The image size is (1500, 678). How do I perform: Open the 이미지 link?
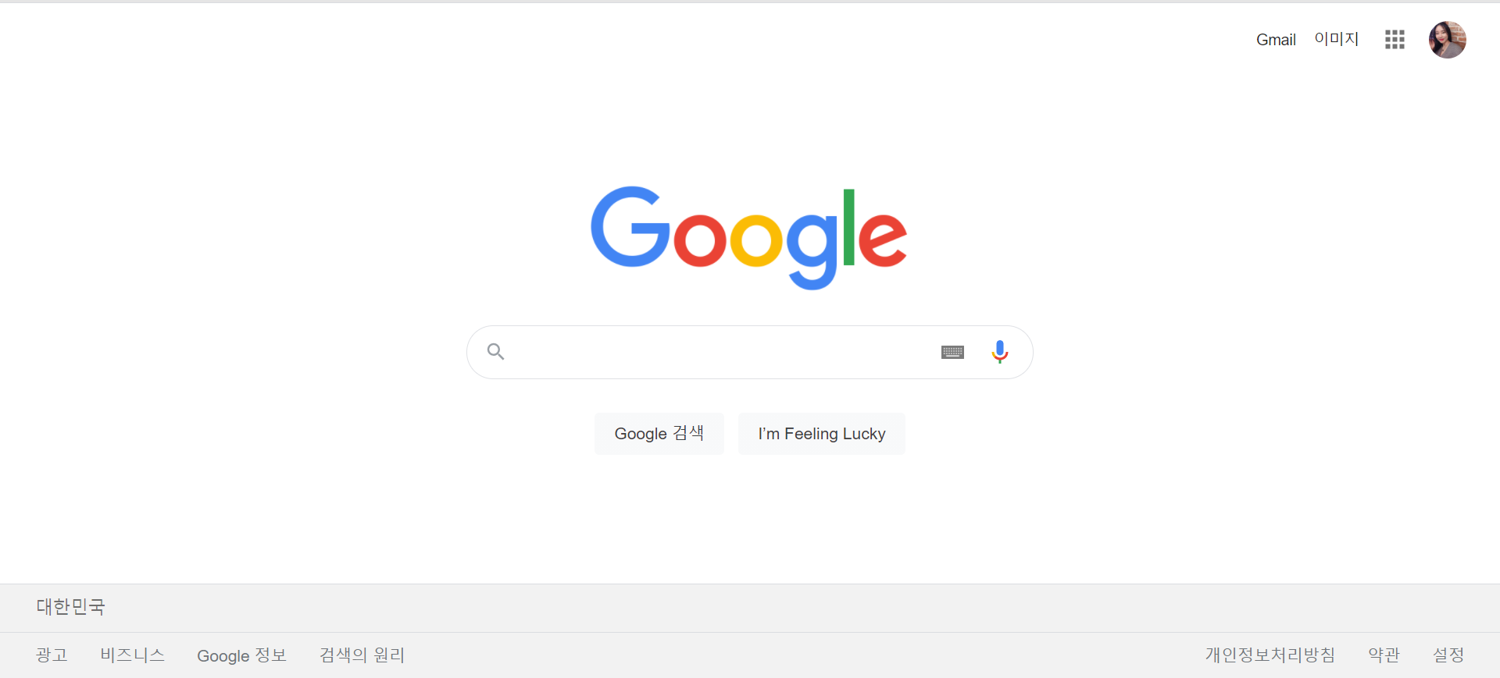1337,39
